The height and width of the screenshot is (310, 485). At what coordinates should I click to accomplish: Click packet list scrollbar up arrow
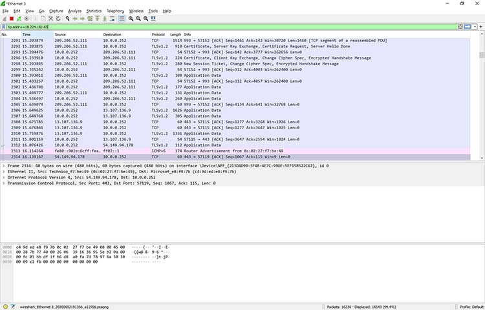482,34
